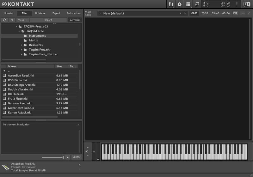Click the Import button
253x177 pixels.
point(48,20)
